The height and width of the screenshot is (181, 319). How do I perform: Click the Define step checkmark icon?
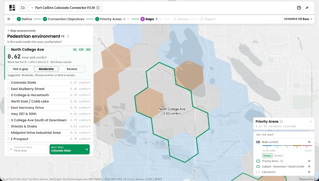(19, 19)
